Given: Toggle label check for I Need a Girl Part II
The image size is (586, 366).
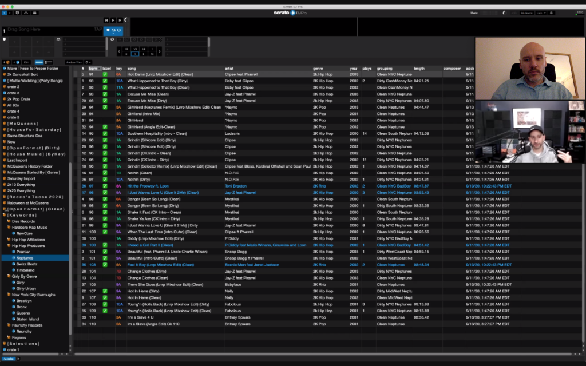Looking at the screenshot, I should pyautogui.click(x=105, y=245).
